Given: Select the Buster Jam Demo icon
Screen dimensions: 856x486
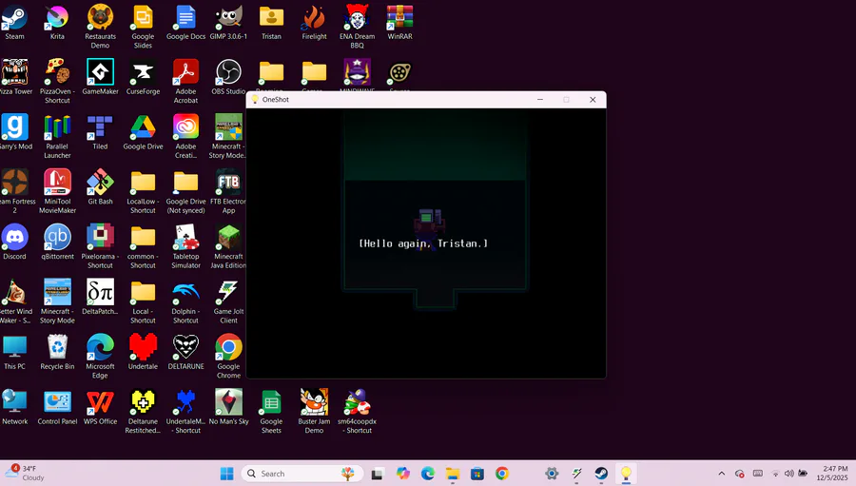Looking at the screenshot, I should tap(314, 411).
